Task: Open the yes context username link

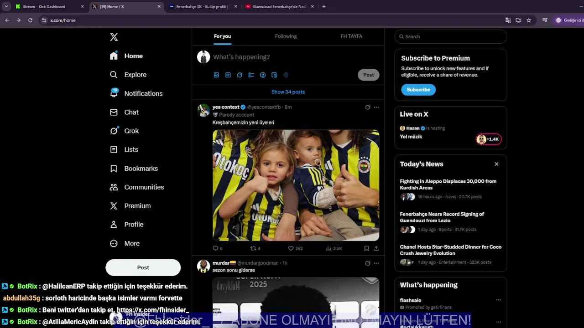Action: (x=226, y=107)
